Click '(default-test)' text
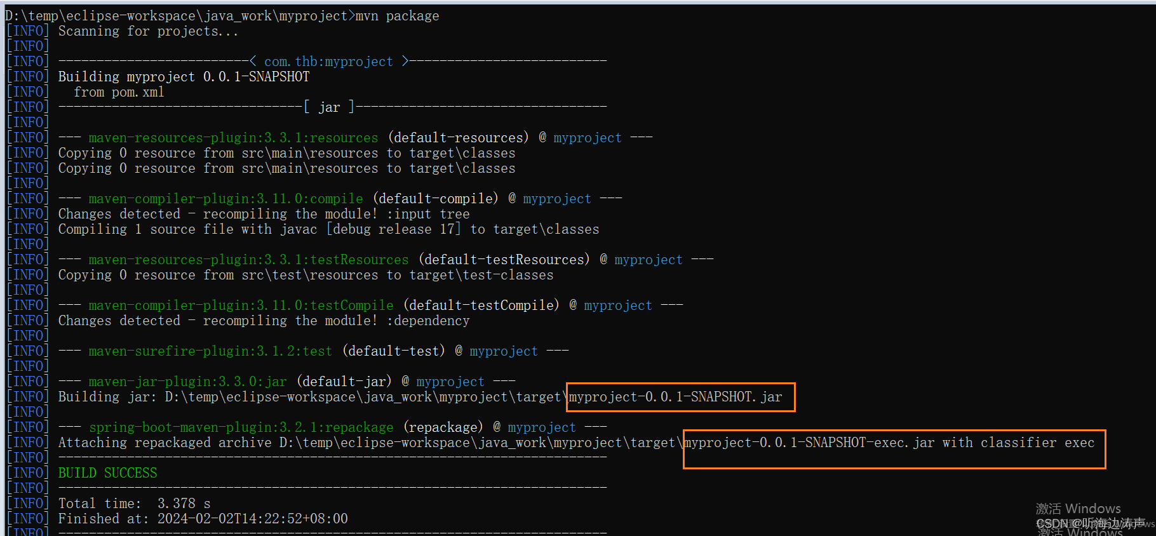 click(394, 351)
